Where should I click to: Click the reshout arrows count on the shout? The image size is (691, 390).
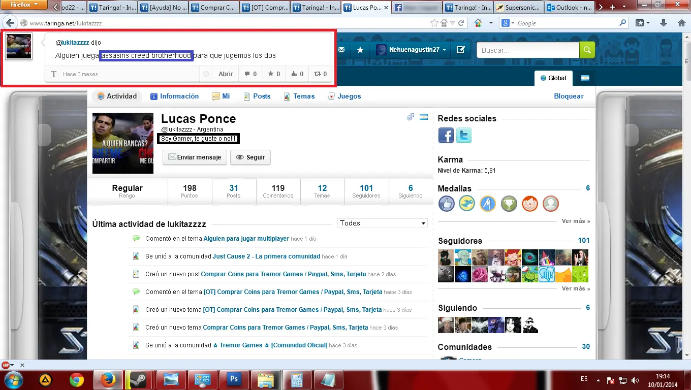pyautogui.click(x=320, y=74)
